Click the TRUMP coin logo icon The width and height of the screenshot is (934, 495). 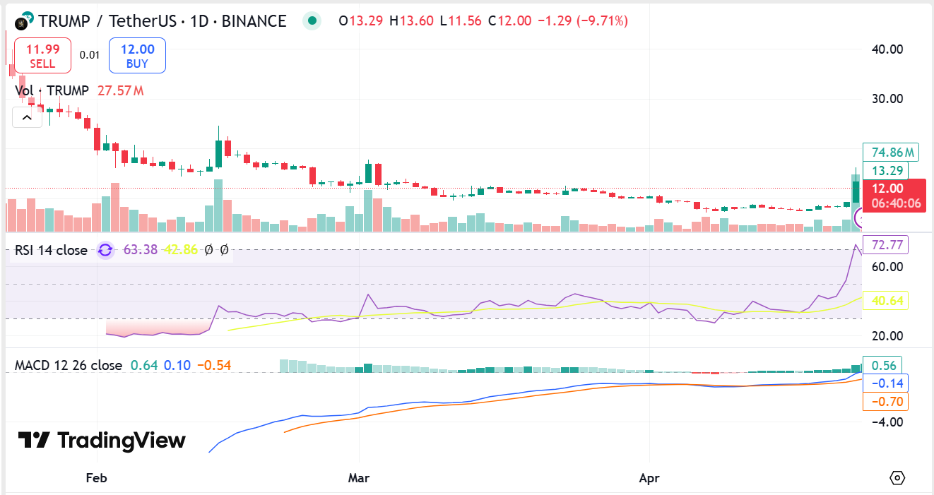click(x=24, y=20)
